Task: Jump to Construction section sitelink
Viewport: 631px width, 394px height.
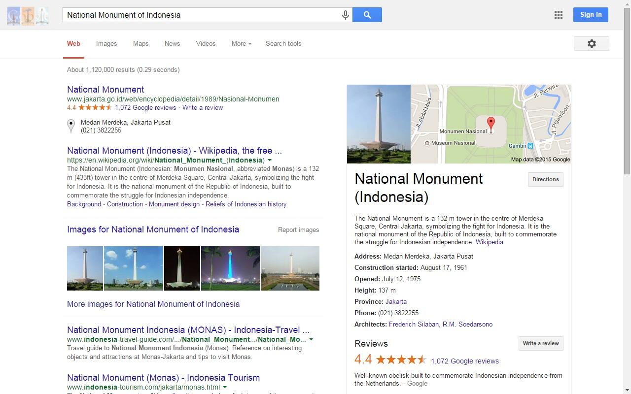Action: [x=125, y=204]
